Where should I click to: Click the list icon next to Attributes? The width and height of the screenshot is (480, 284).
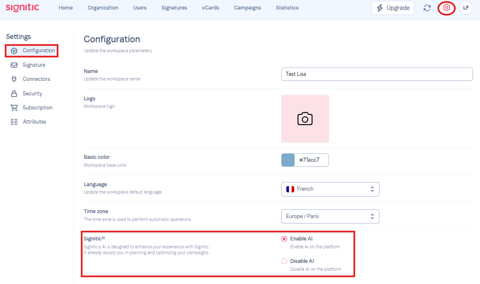click(14, 122)
